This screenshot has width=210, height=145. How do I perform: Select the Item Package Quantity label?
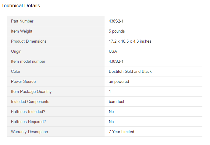31,91
